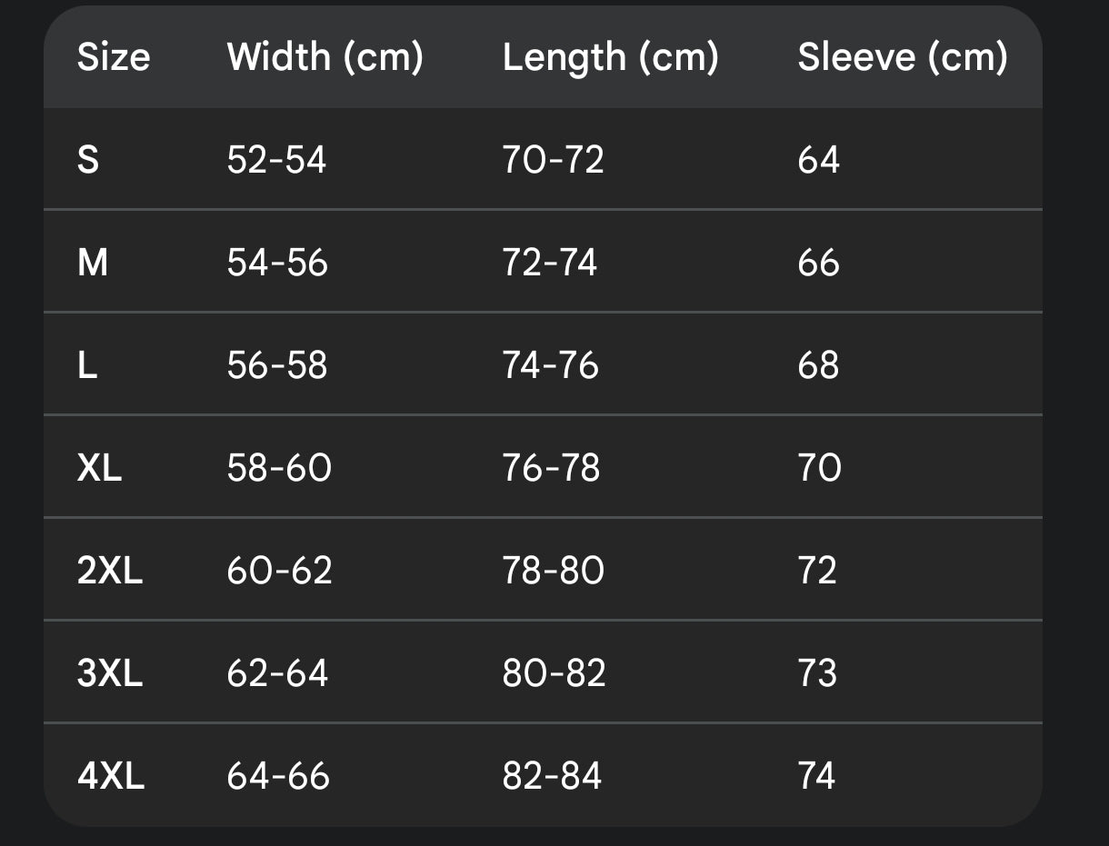Image resolution: width=1109 pixels, height=846 pixels.
Task: Click the 64-66 width cell
Action: coord(278,776)
